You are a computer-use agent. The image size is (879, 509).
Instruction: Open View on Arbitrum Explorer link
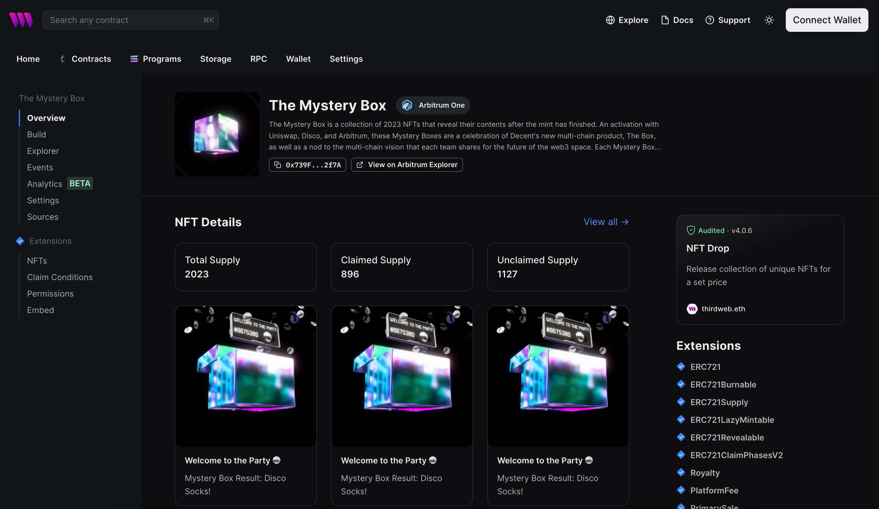[x=407, y=165]
